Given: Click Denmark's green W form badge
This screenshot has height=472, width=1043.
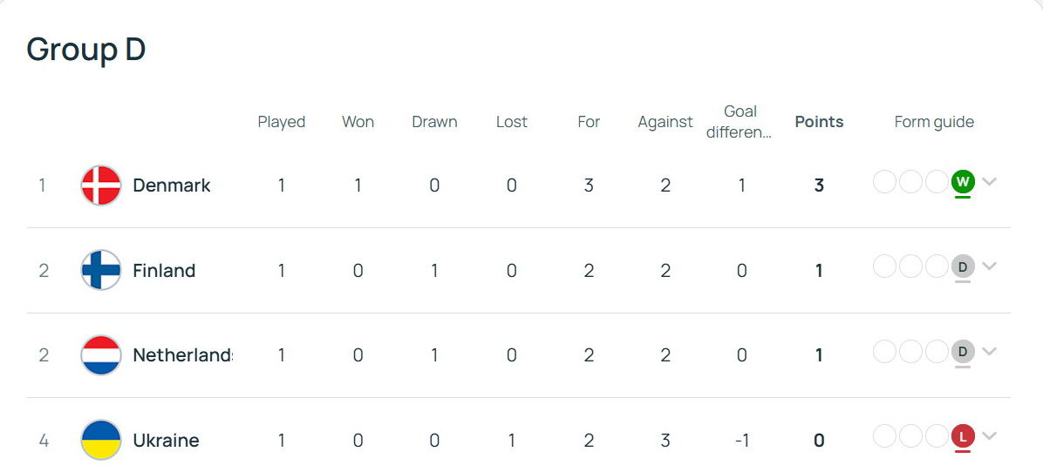Looking at the screenshot, I should pyautogui.click(x=963, y=181).
